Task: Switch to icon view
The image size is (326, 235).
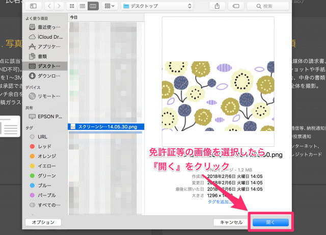Action: click(72, 6)
